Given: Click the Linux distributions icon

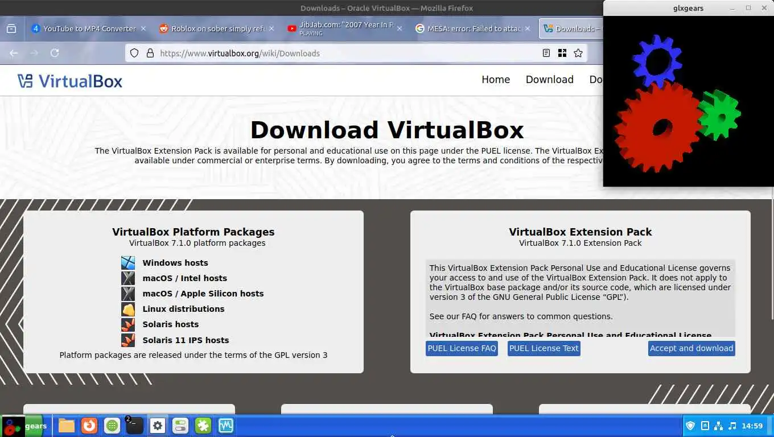Looking at the screenshot, I should coord(128,309).
